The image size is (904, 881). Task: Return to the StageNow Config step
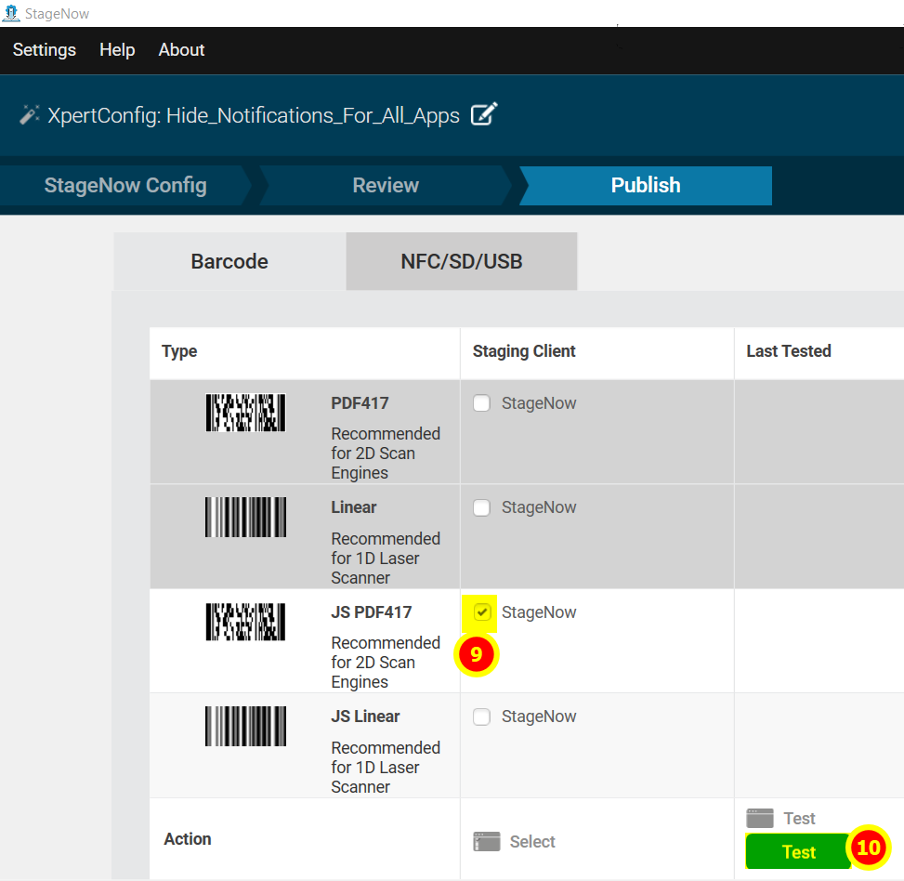(x=125, y=186)
